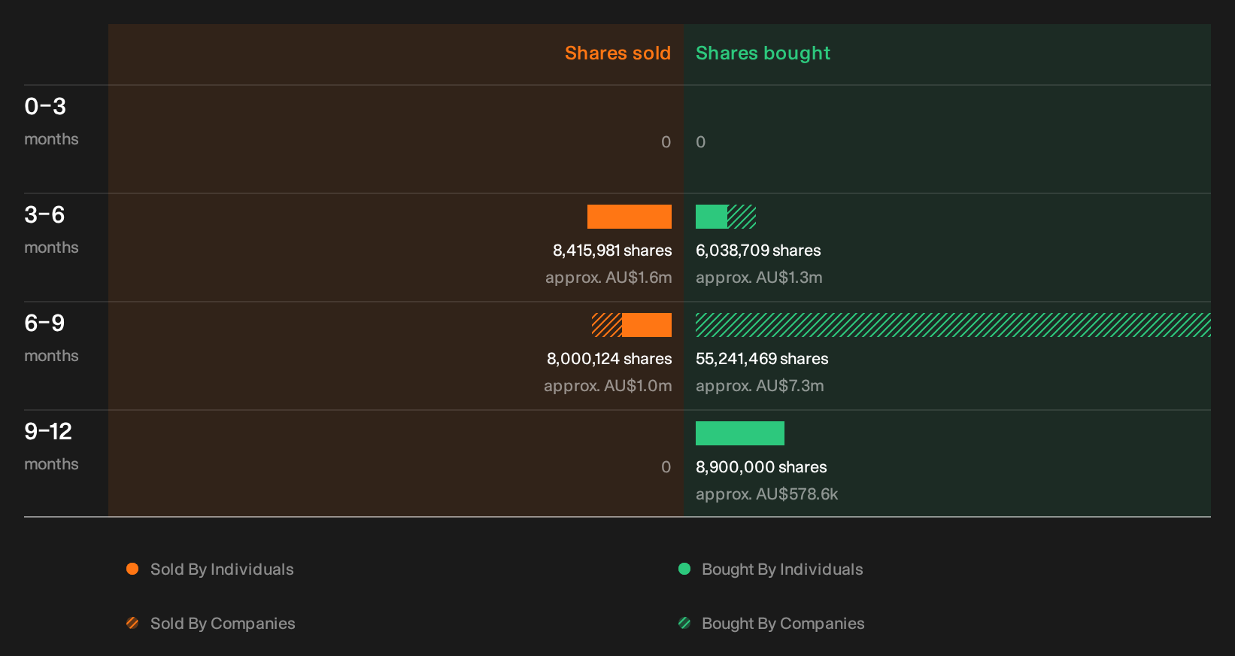Click the 9-12 months row label
The height and width of the screenshot is (656, 1235).
point(51,446)
